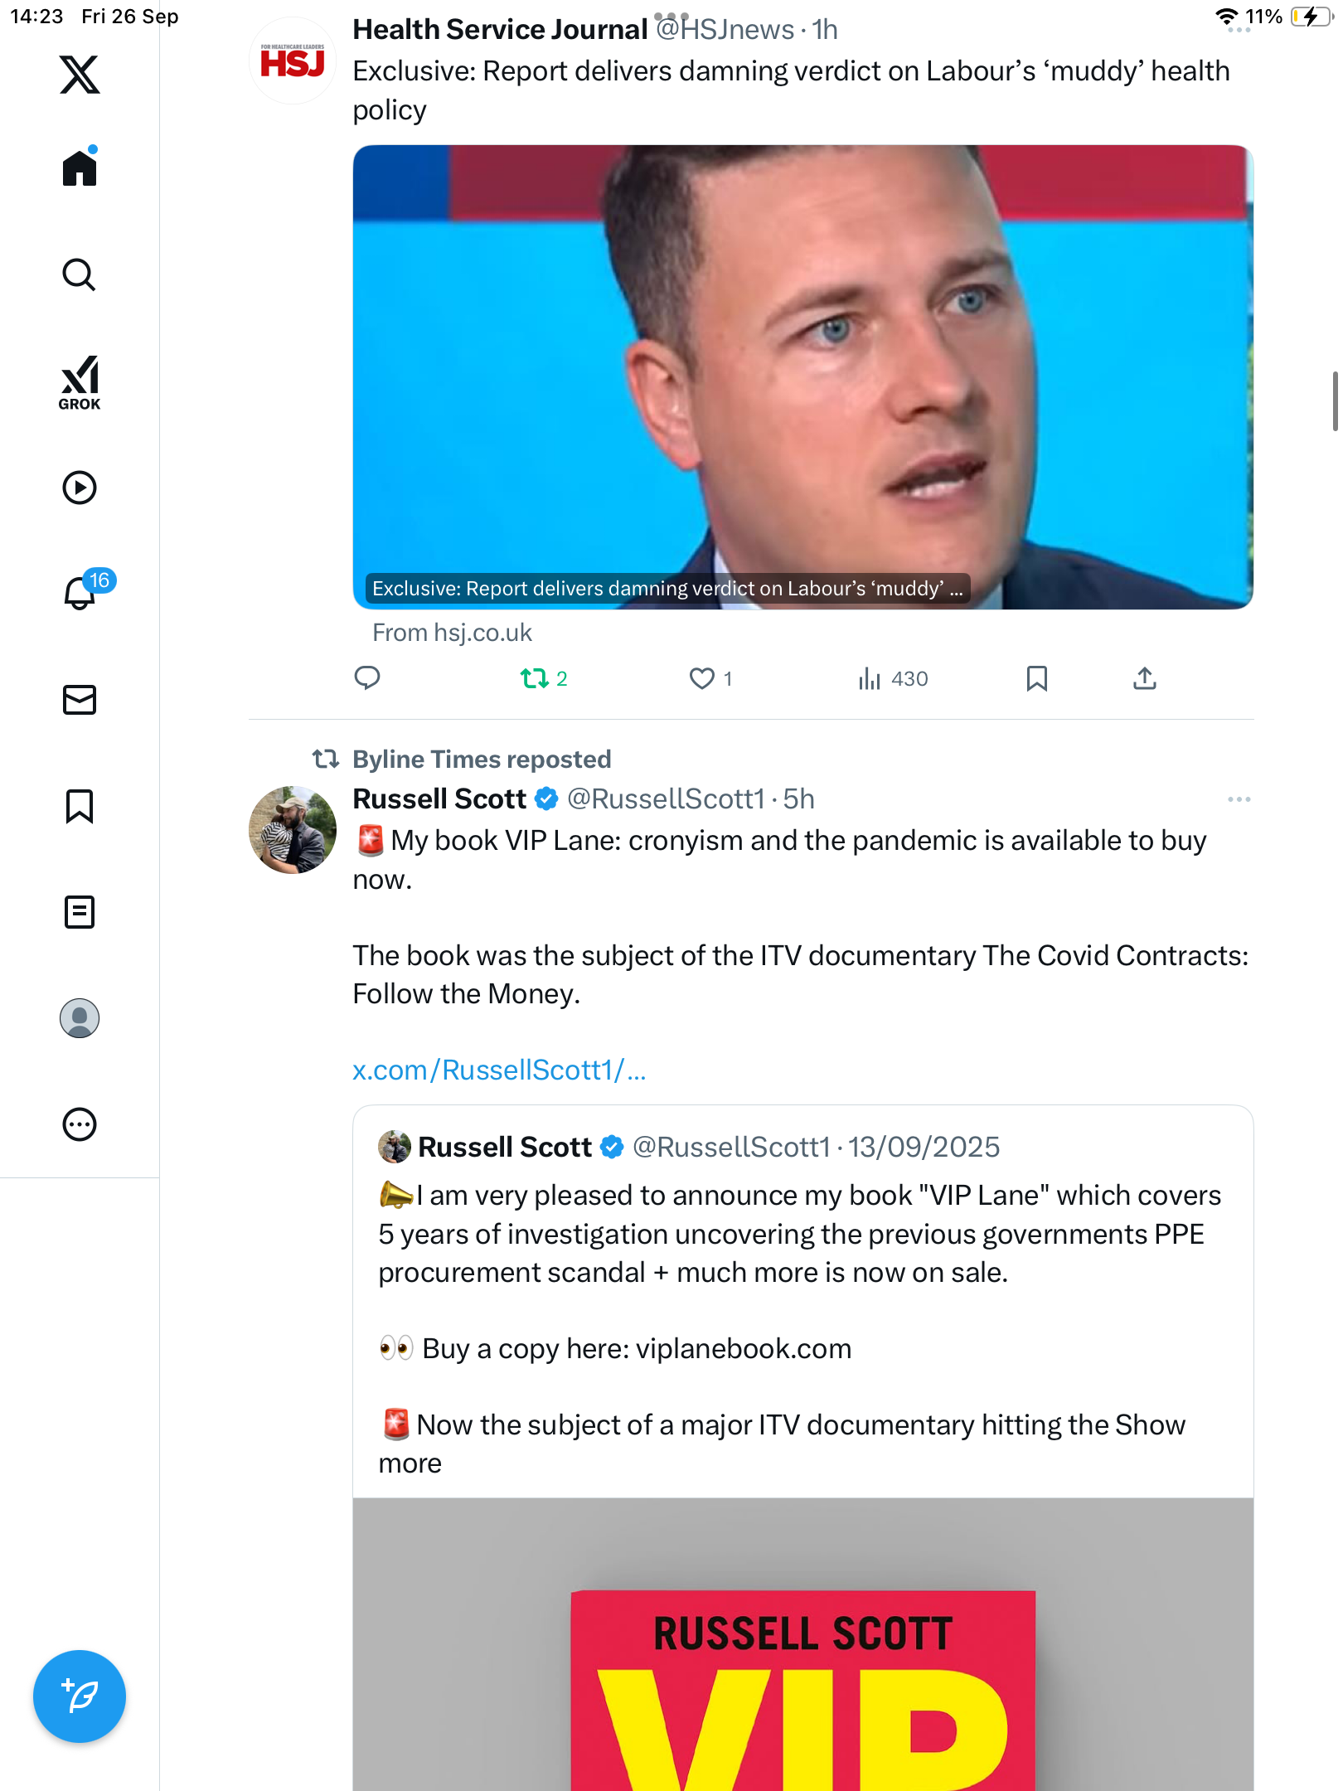The height and width of the screenshot is (1791, 1343).
Task: Tap the compose new post button
Action: [80, 1696]
